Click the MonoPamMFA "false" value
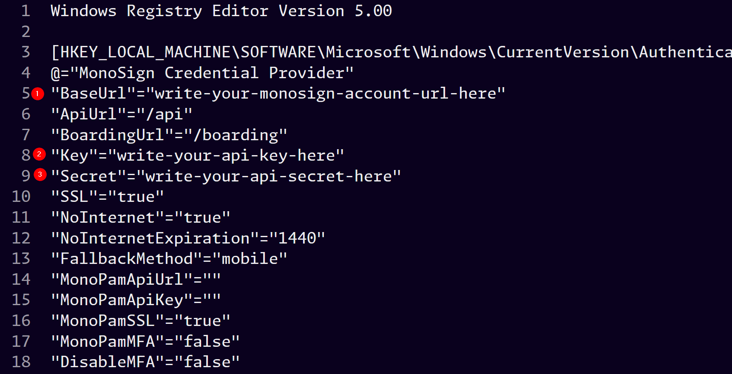The height and width of the screenshot is (374, 732). coord(207,342)
